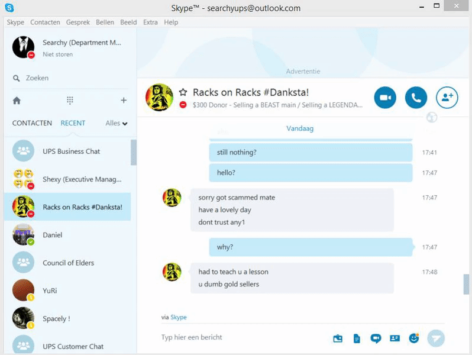Screen dimensions: 472x355
Task: Send a video message icon
Action: click(x=376, y=338)
